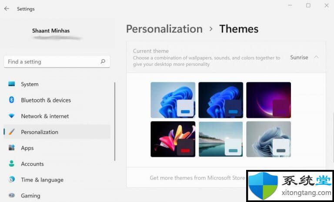The width and height of the screenshot is (334, 202).
Task: Click the Time & language clock icon
Action: click(x=11, y=179)
